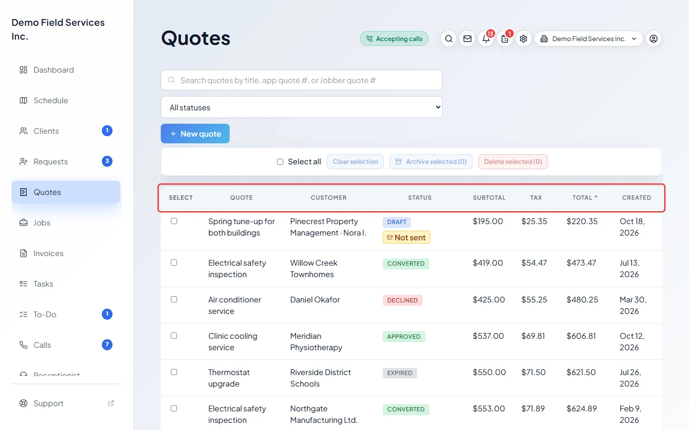The image size is (689, 430).
Task: Check the Spring tune-up quote row checkbox
Action: point(174,221)
